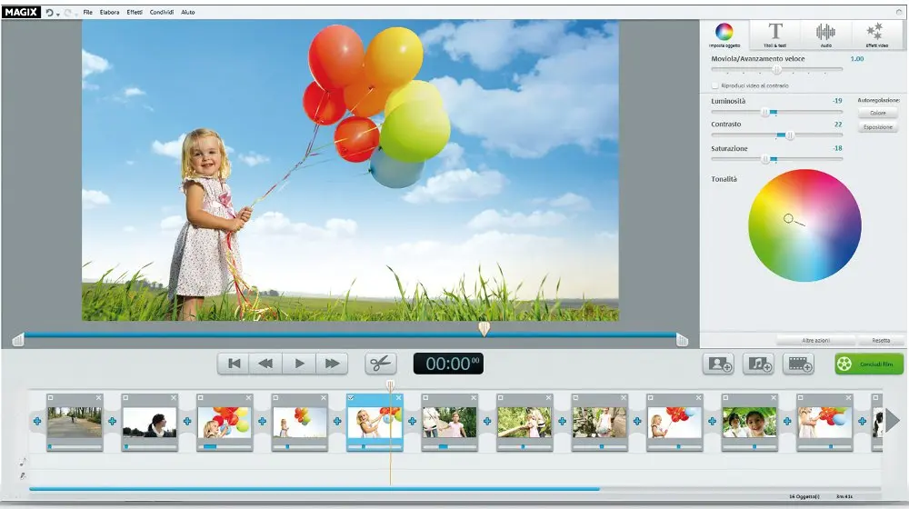Add transition plus right after selected blue clip

click(x=412, y=422)
